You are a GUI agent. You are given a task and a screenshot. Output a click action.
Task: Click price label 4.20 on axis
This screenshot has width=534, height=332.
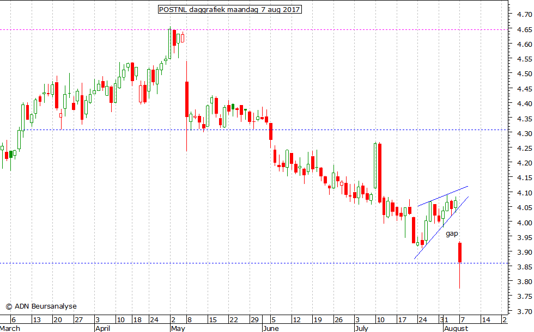(524, 163)
